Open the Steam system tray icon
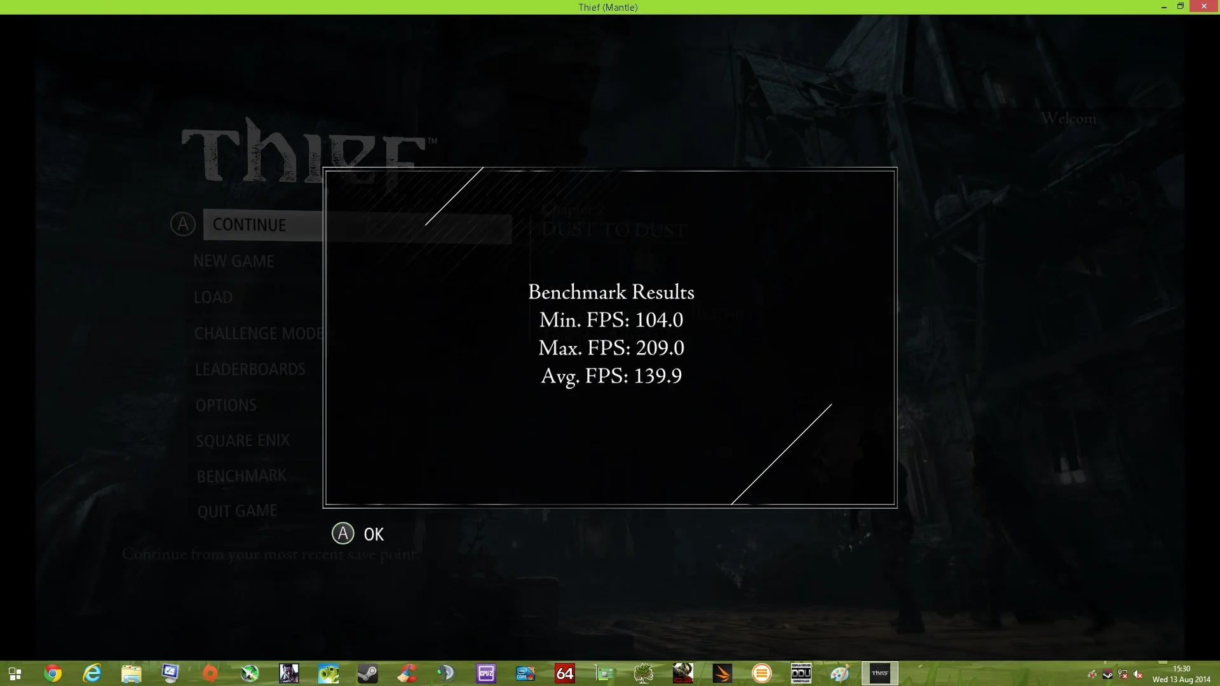The image size is (1220, 686). pos(1108,675)
